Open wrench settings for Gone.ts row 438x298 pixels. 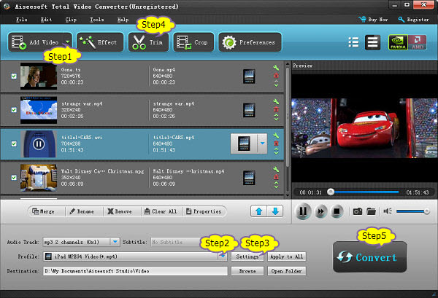[x=276, y=68]
